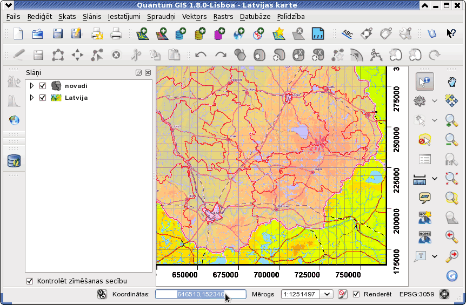Open the attribute table

(x=424, y=159)
